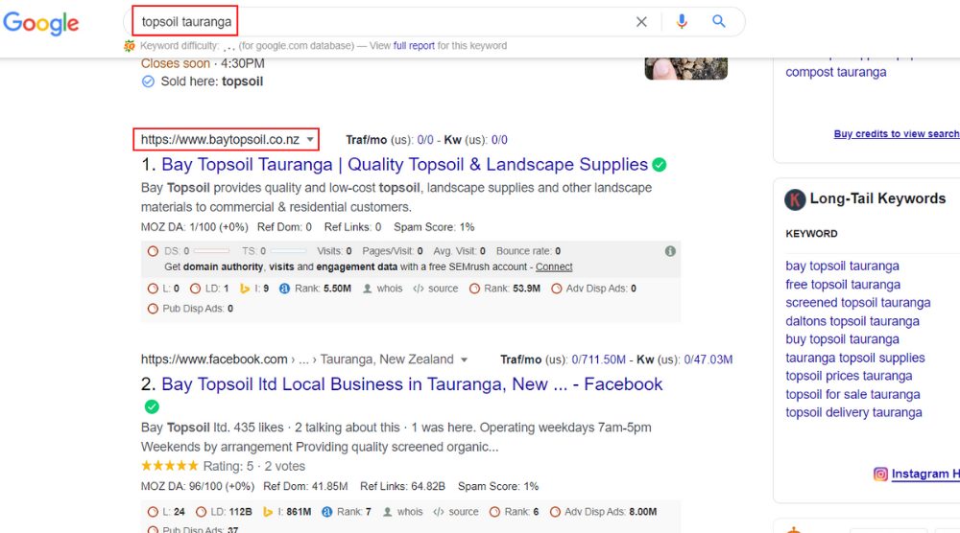The width and height of the screenshot is (960, 533).
Task: Open the rock thumbnail image in local result
Action: (685, 68)
